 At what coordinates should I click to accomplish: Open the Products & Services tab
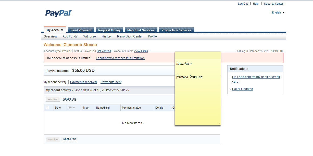pyautogui.click(x=176, y=30)
